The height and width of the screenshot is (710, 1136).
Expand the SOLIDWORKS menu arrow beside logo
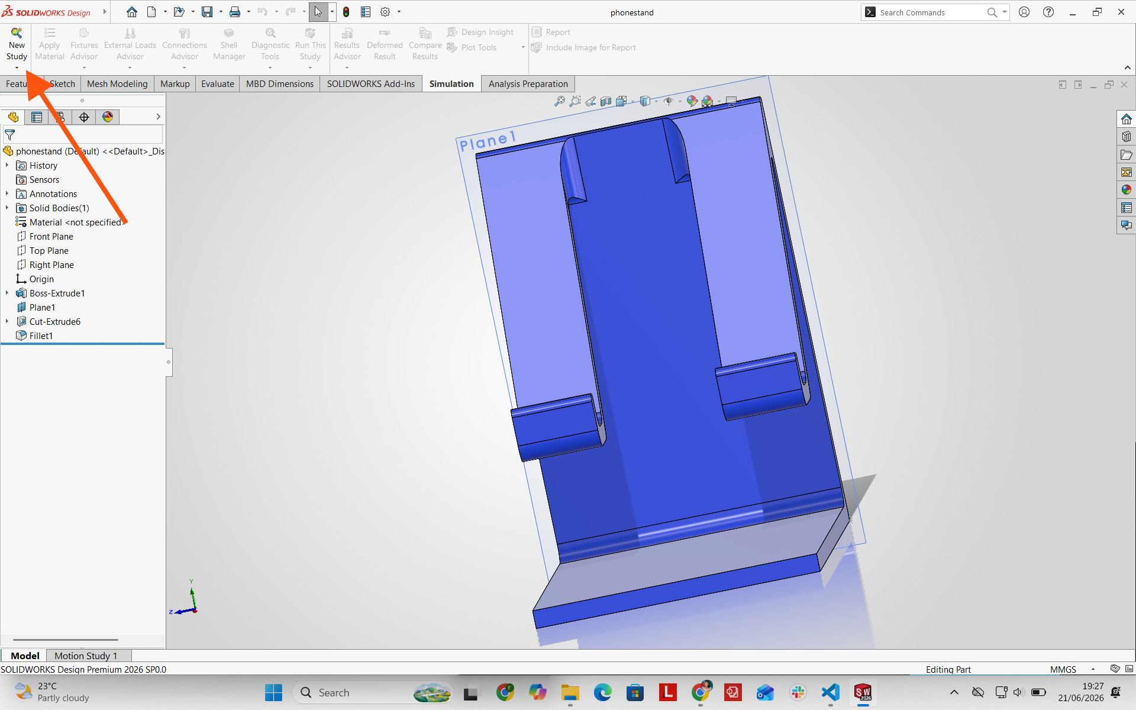pyautogui.click(x=105, y=12)
